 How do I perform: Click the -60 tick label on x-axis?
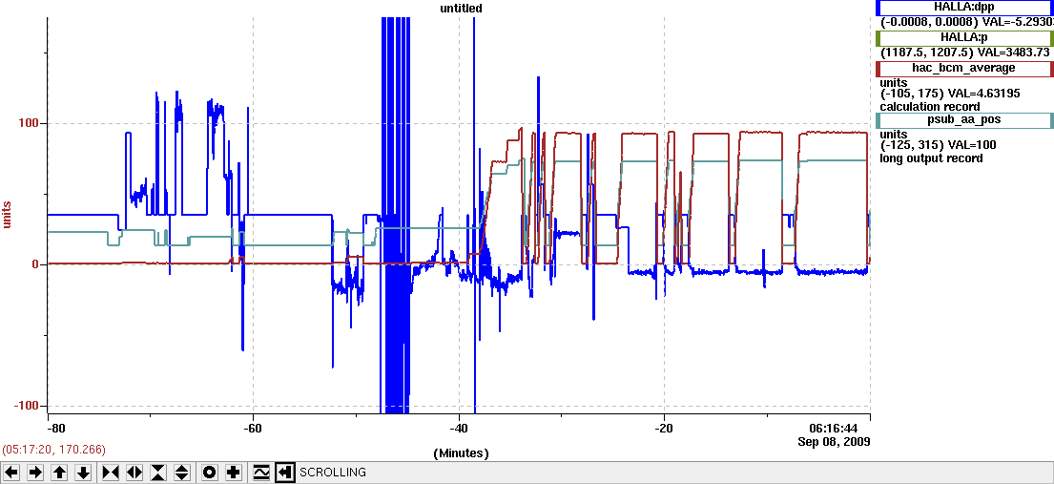[x=253, y=429]
